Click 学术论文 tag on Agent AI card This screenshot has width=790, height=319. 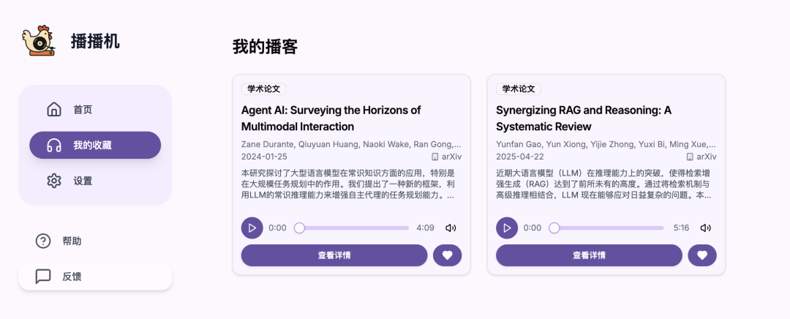point(264,89)
